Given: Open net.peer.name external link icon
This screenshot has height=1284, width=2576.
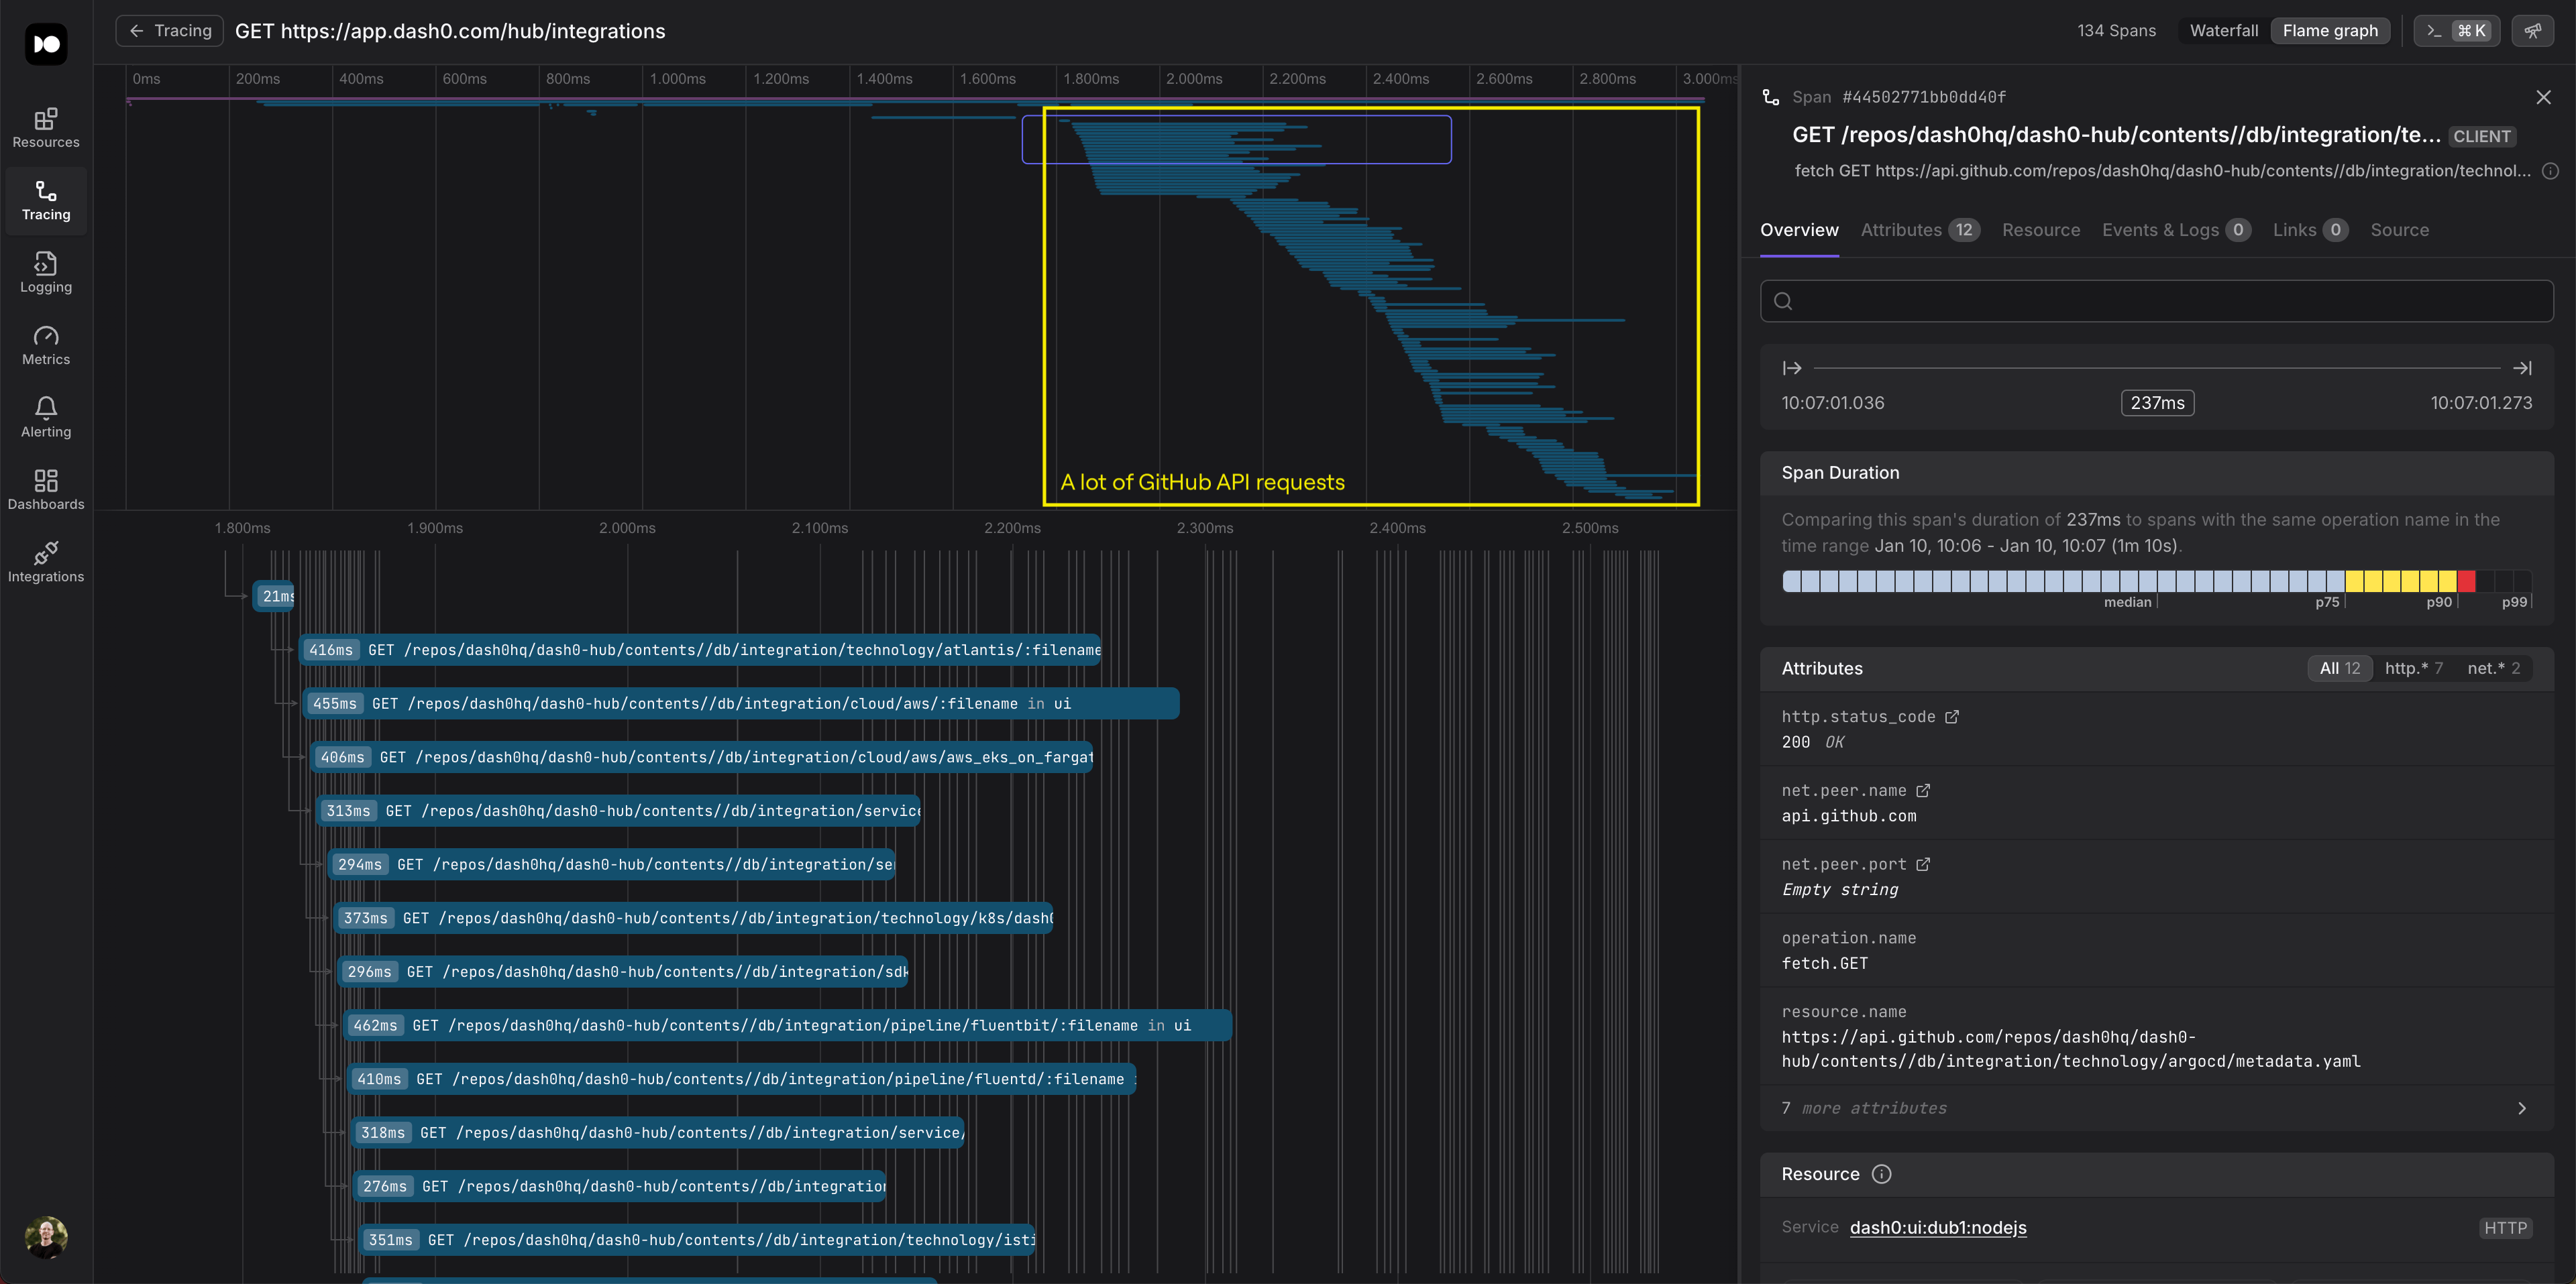Looking at the screenshot, I should [x=1923, y=791].
